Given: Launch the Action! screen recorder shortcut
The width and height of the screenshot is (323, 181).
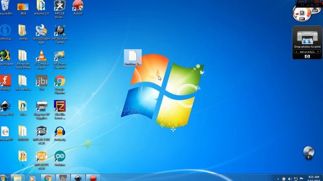Looking at the screenshot, I should [x=78, y=8].
